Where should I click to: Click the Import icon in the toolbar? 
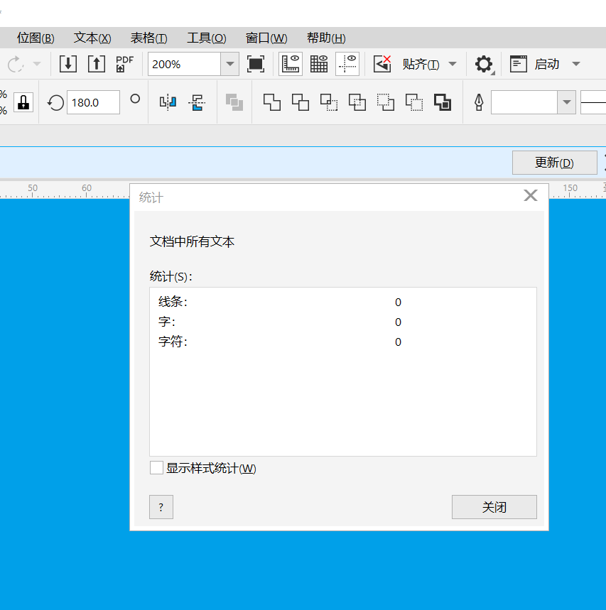tap(68, 64)
